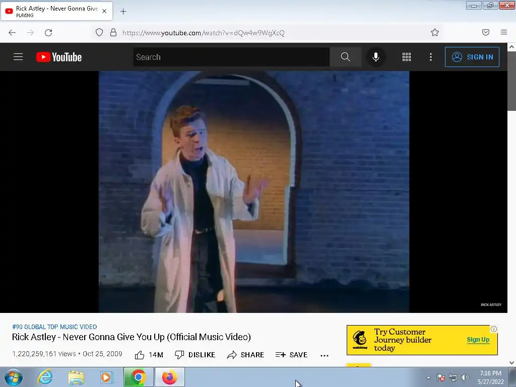Open the Windows Start menu orb
Screen dimensions: 516x387
pyautogui.click(x=13, y=377)
